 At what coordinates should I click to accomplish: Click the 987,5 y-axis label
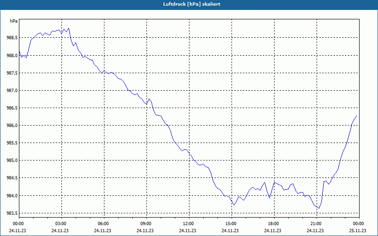point(12,73)
